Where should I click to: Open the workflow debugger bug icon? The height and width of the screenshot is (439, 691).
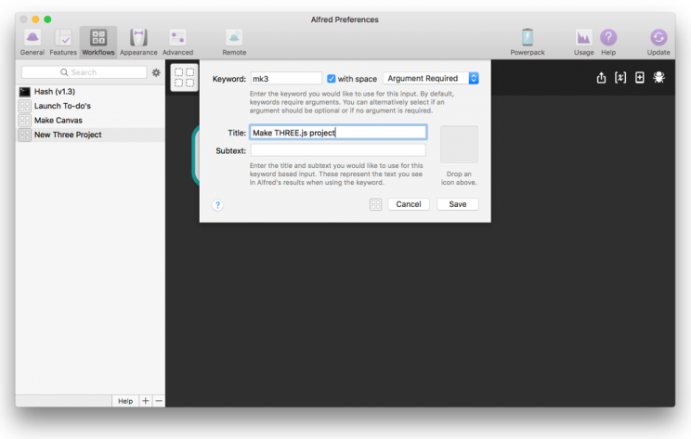pos(658,78)
